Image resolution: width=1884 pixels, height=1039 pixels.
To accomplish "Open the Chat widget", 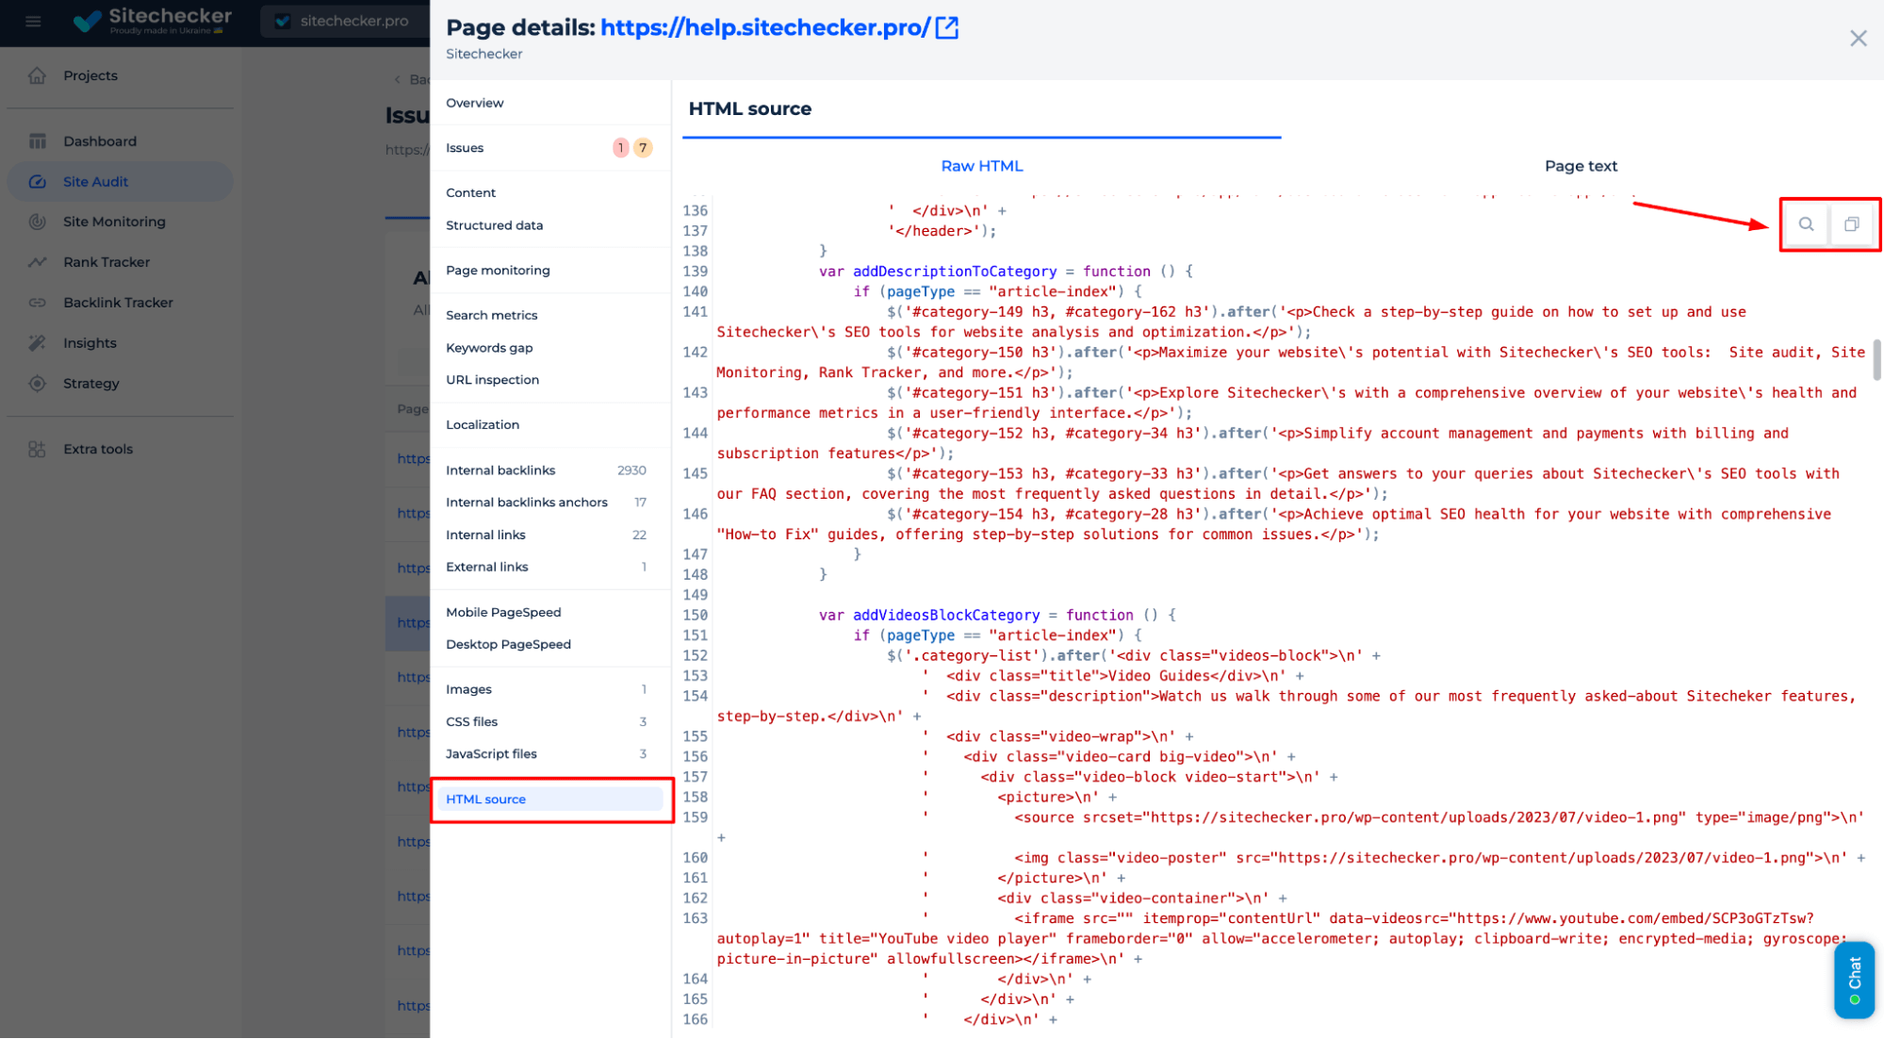I will (x=1854, y=980).
